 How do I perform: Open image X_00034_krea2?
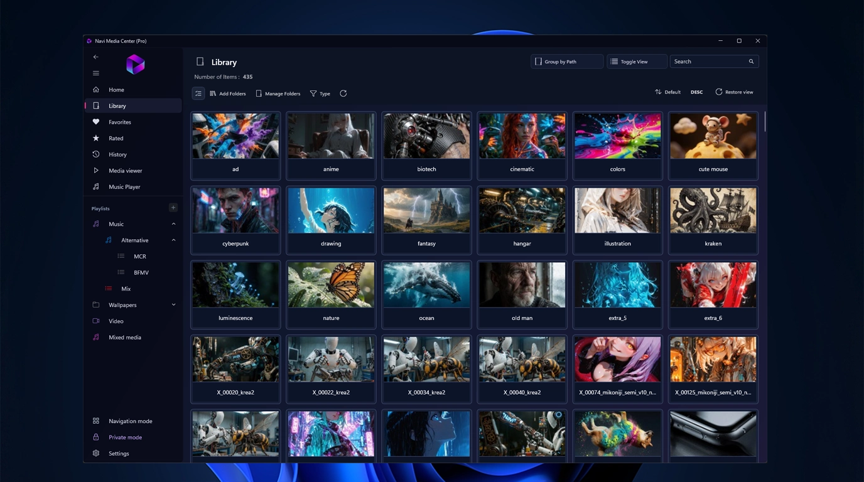point(426,369)
